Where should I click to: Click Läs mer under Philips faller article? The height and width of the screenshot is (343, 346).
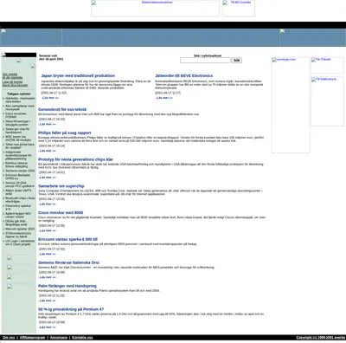[x=48, y=151]
